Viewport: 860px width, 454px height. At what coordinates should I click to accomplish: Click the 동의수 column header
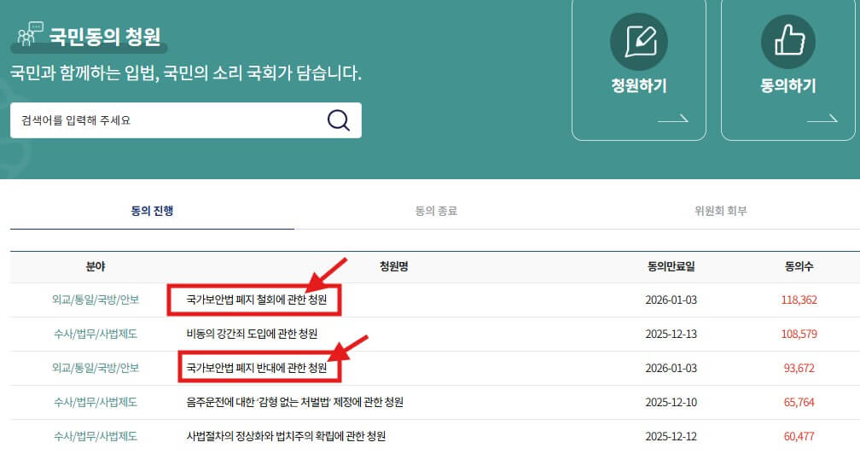pyautogui.click(x=799, y=266)
